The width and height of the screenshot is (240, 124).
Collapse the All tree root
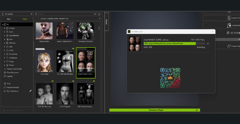pos(3,25)
